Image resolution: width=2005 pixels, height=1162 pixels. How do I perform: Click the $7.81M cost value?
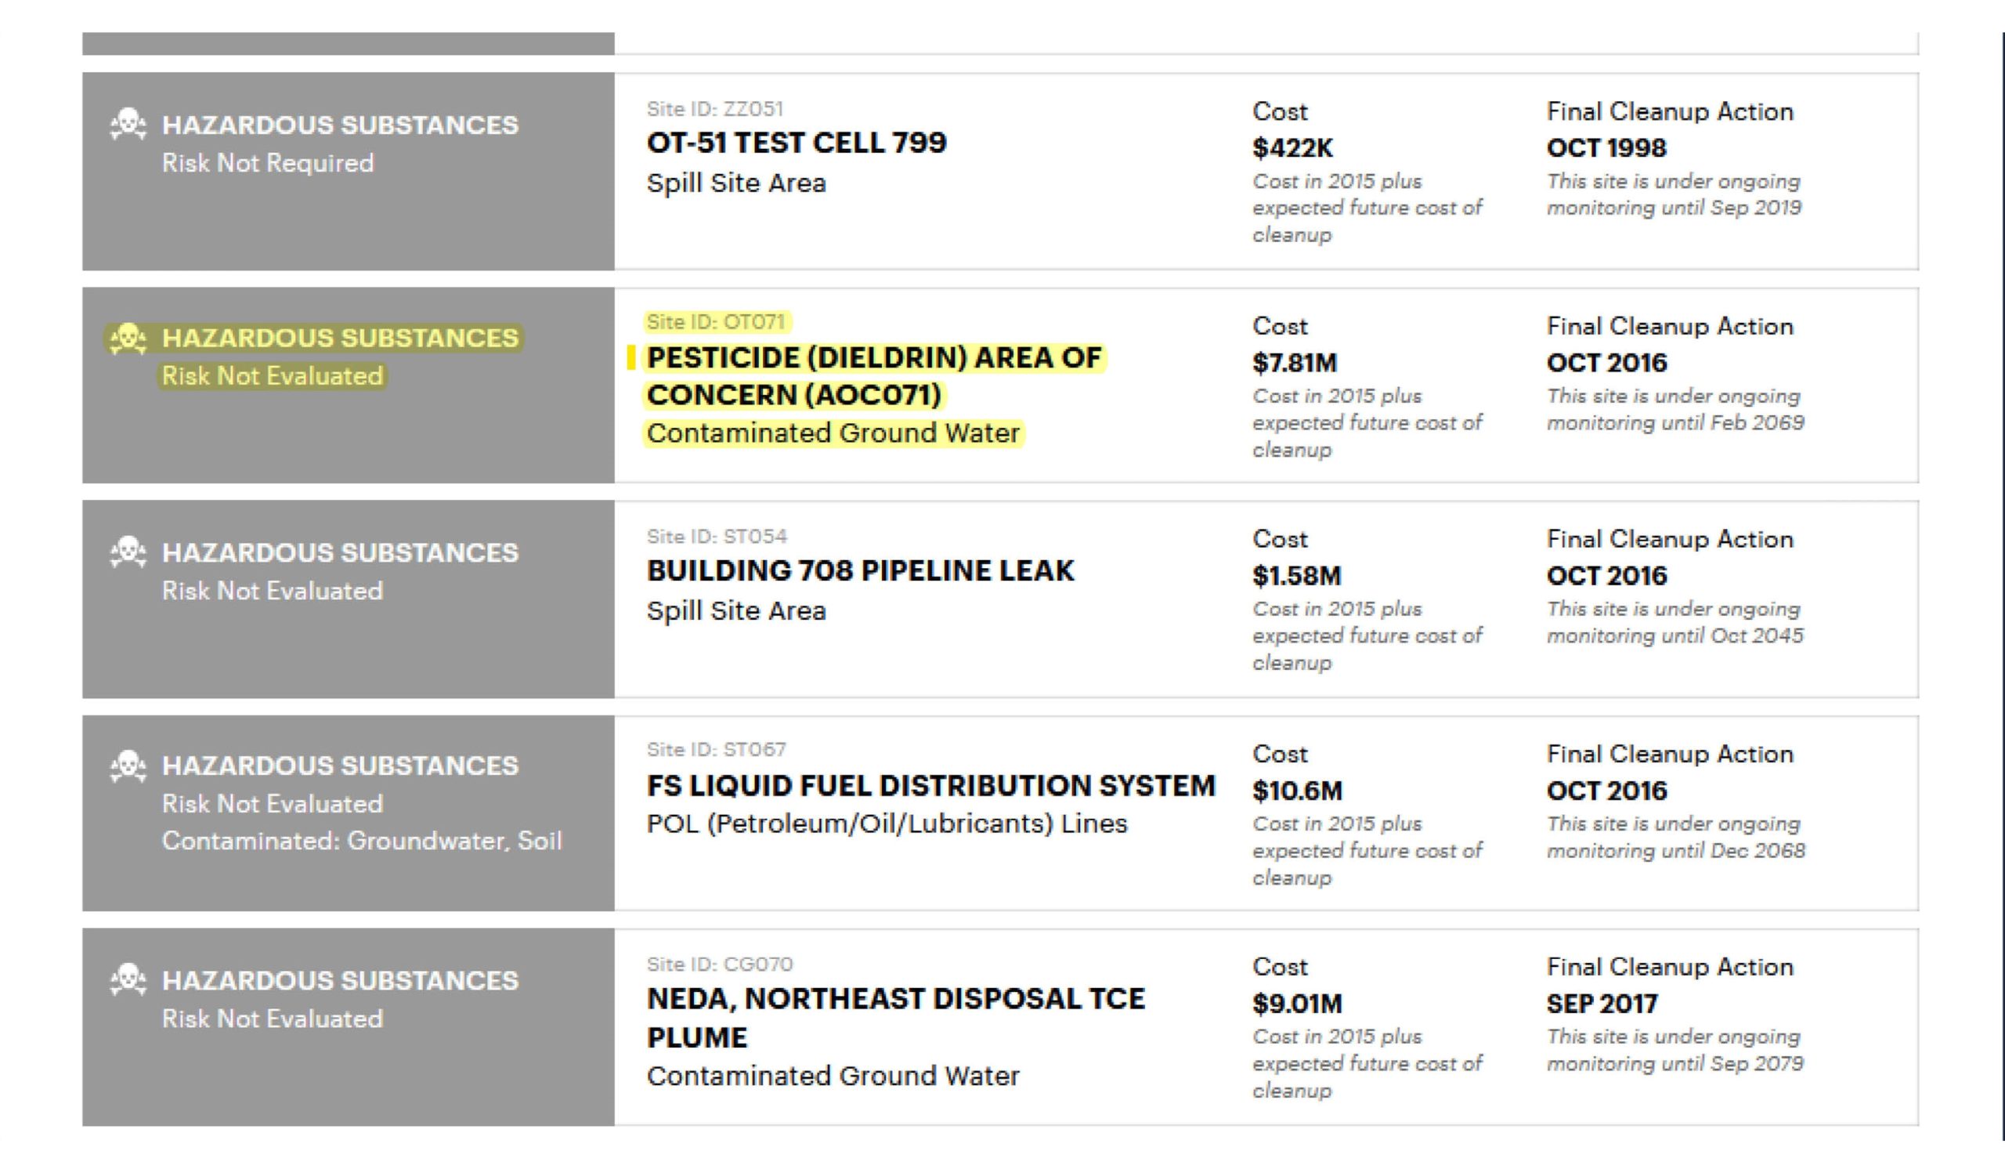point(1295,363)
